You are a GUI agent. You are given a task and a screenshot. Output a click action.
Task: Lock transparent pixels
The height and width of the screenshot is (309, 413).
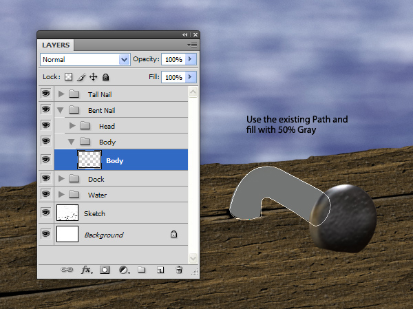[68, 77]
